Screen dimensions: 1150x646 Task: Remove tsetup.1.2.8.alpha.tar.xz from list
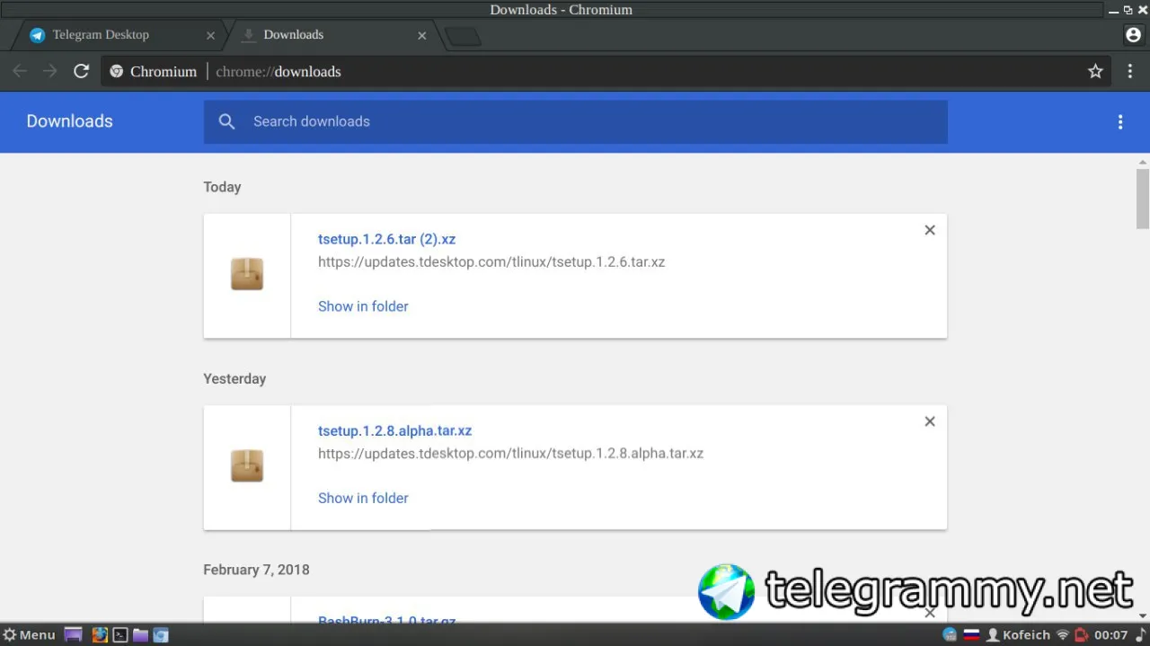click(x=930, y=421)
